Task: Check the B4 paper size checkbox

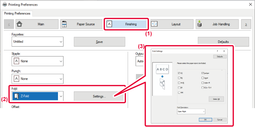Action: point(179,78)
